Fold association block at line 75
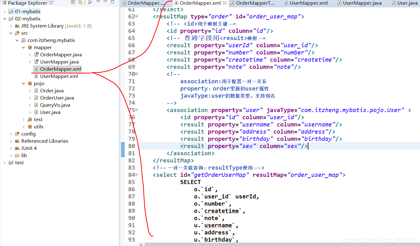420x246 pixels. 136,110
